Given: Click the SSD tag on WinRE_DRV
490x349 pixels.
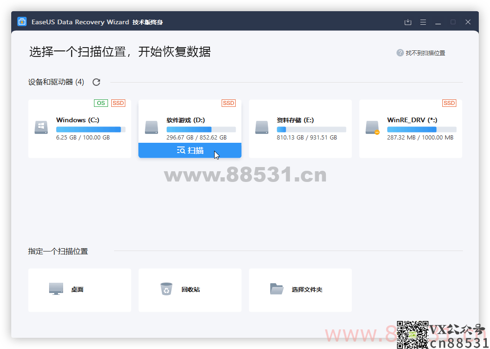Looking at the screenshot, I should [x=449, y=103].
